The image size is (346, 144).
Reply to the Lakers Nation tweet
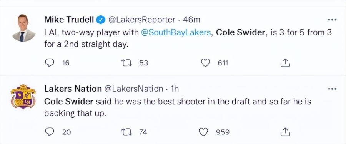(x=50, y=132)
